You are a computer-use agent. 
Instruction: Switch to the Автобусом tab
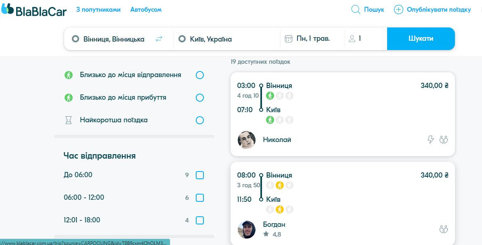tap(145, 9)
